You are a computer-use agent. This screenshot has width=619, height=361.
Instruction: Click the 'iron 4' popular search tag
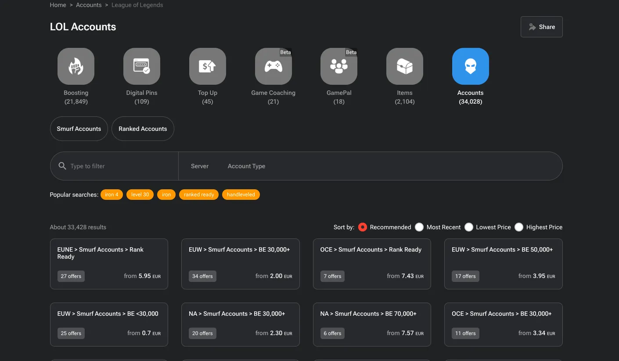(112, 195)
